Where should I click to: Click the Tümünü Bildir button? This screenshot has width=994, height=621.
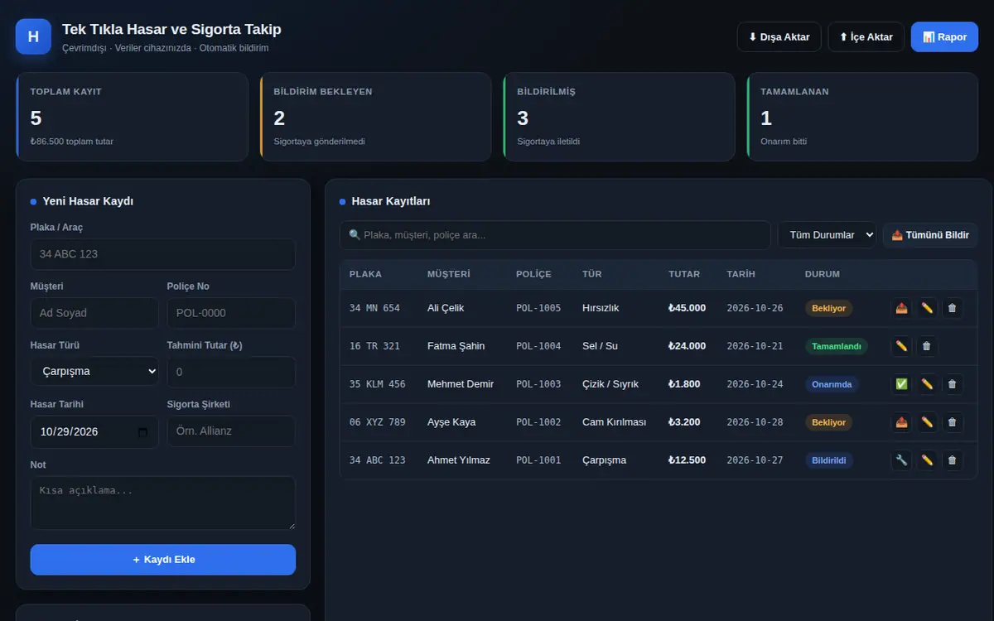(930, 235)
